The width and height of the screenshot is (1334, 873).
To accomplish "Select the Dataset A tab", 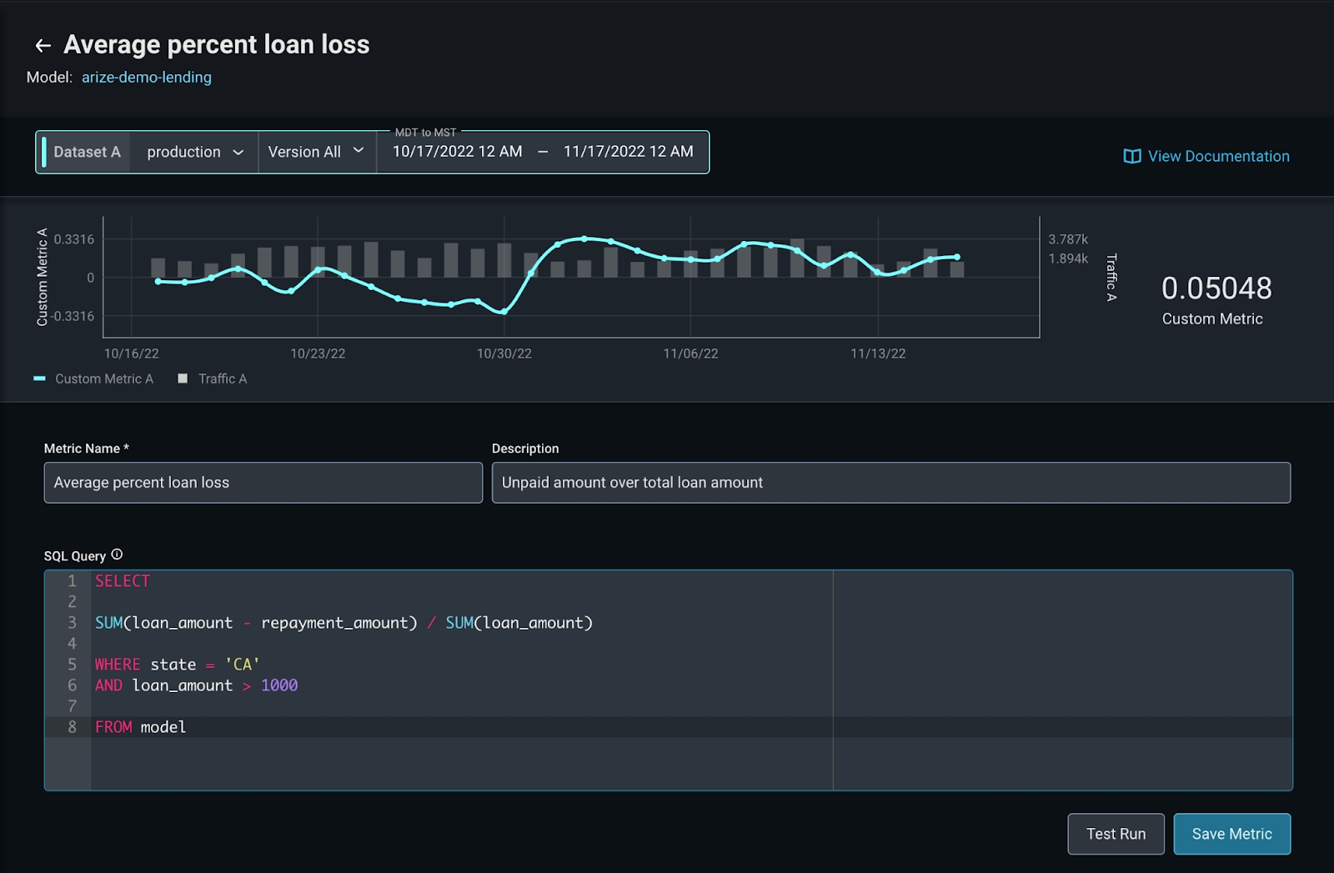I will [87, 153].
